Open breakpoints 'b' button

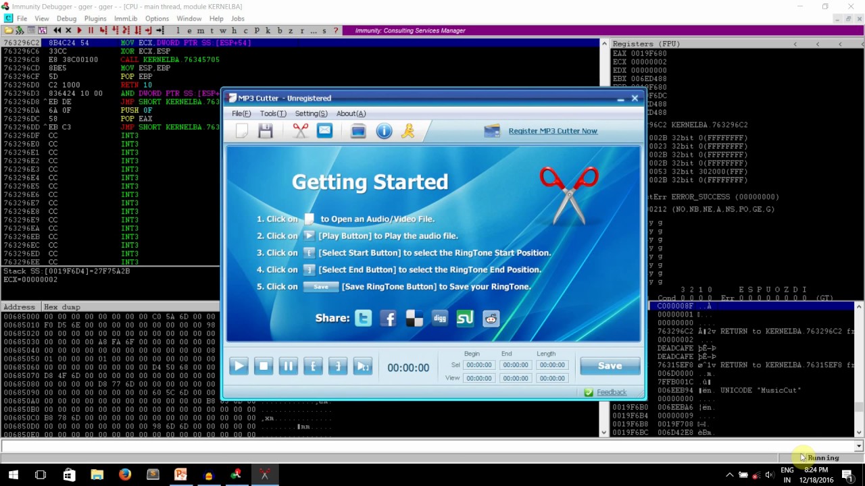(x=280, y=30)
